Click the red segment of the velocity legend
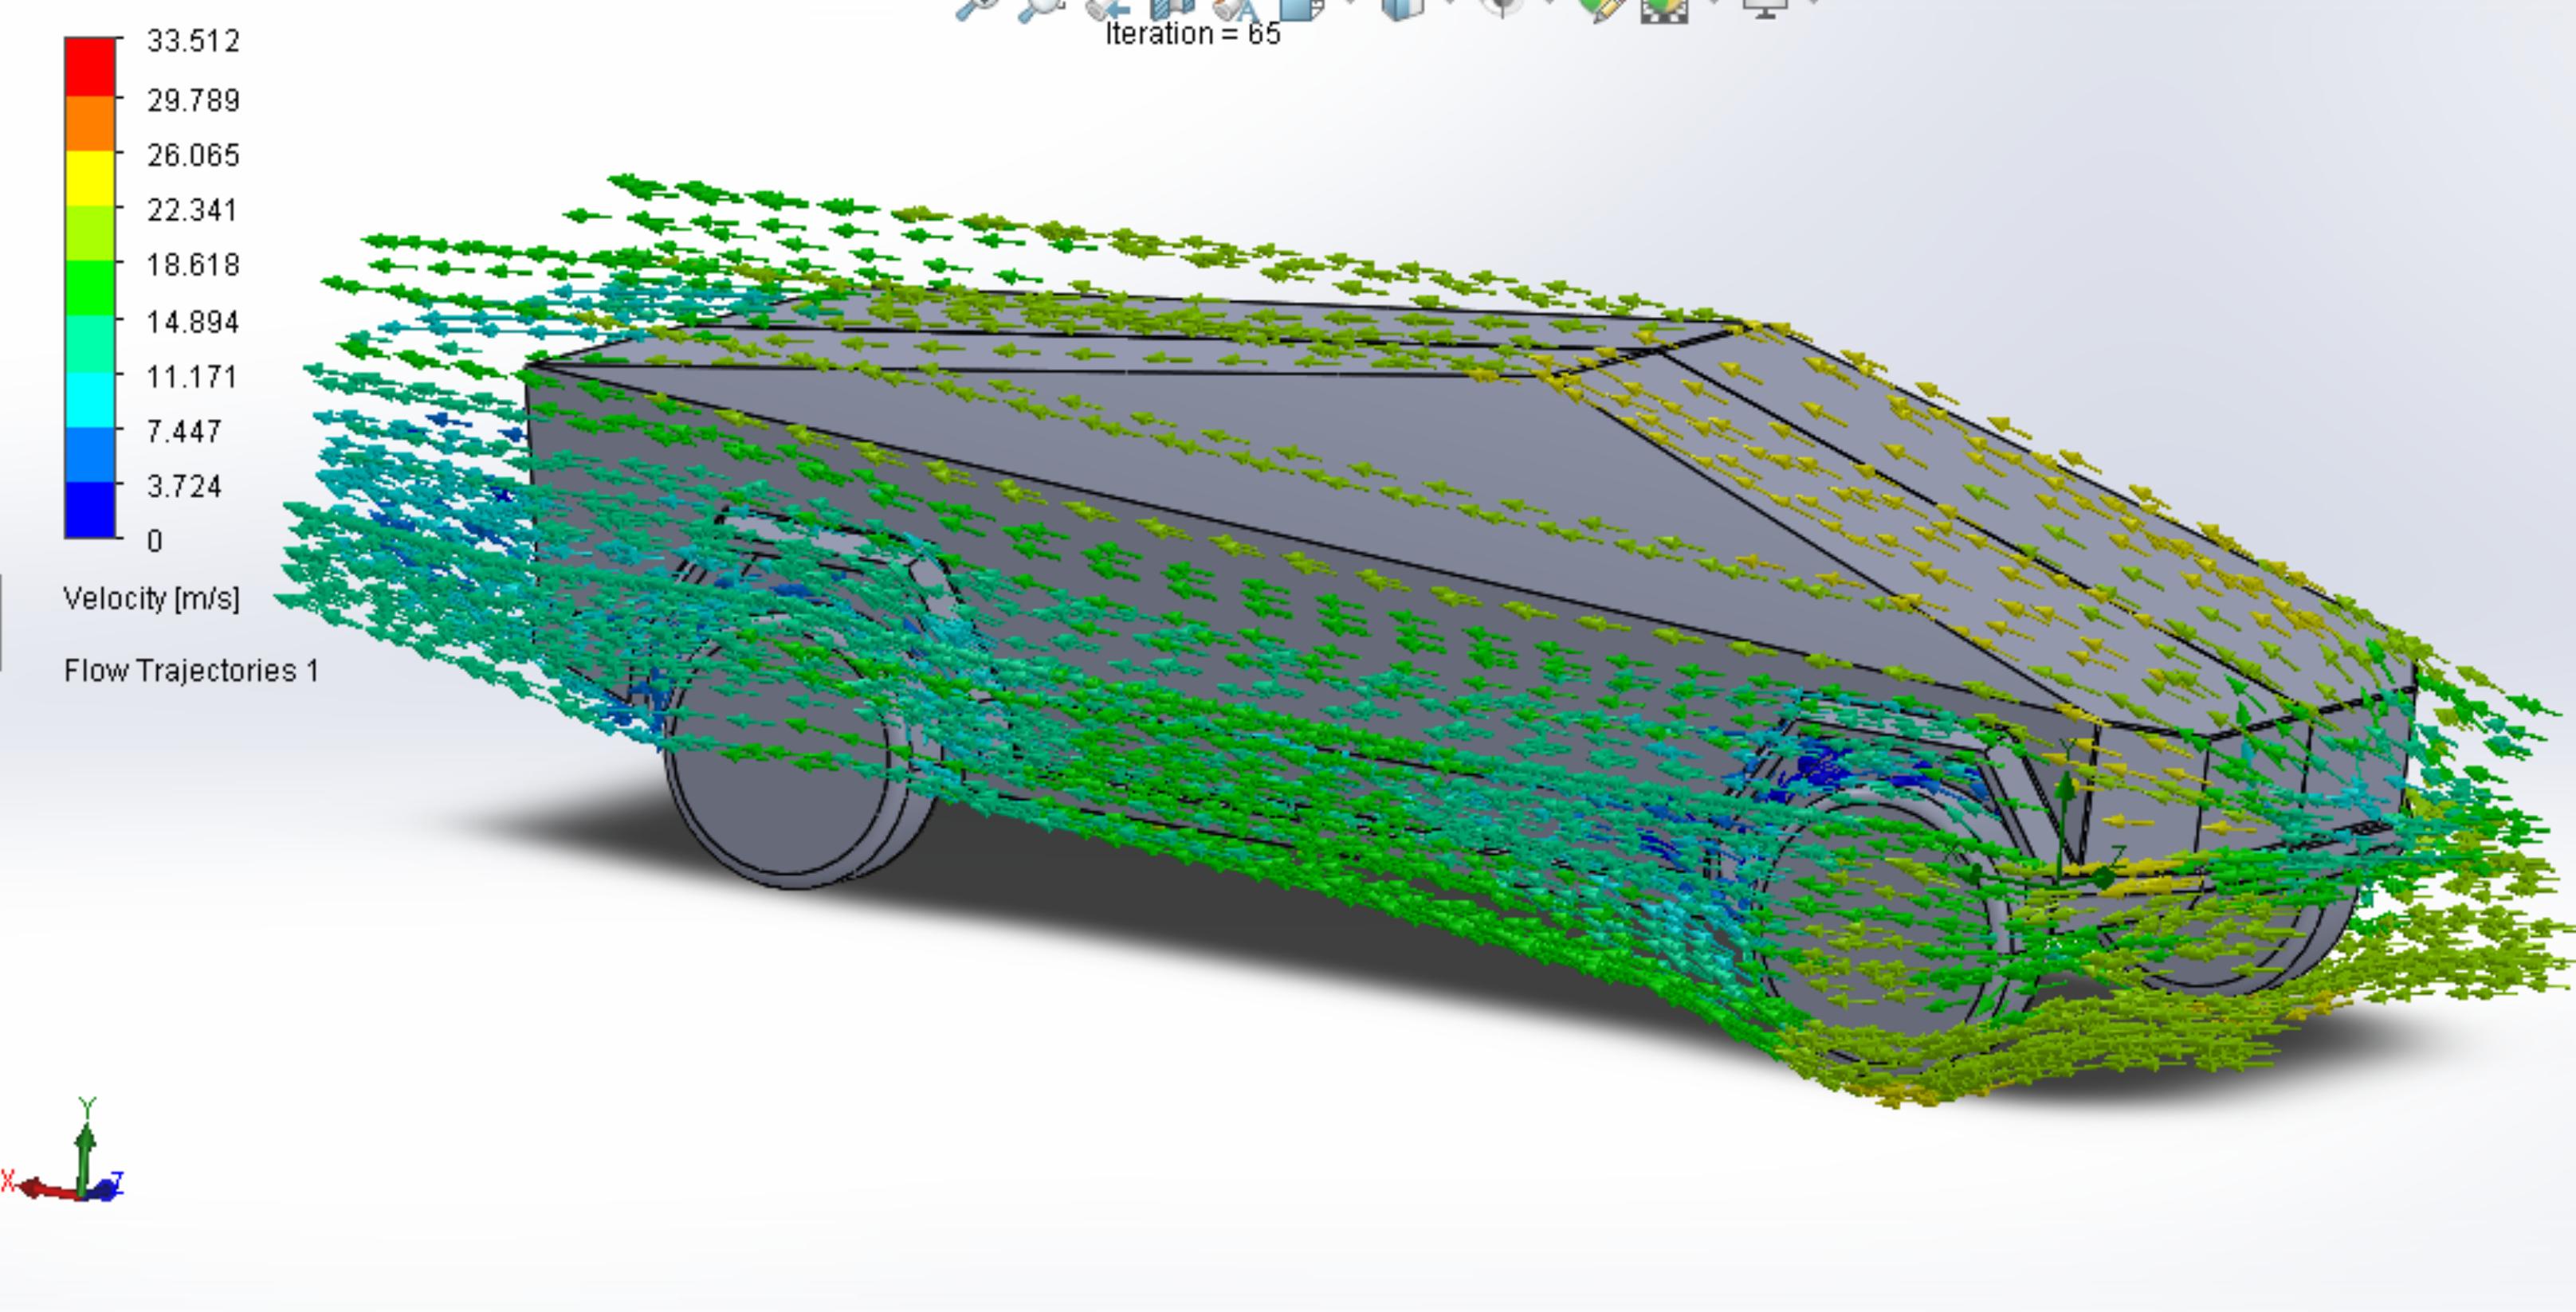The height and width of the screenshot is (1312, 2576). pyautogui.click(x=90, y=67)
